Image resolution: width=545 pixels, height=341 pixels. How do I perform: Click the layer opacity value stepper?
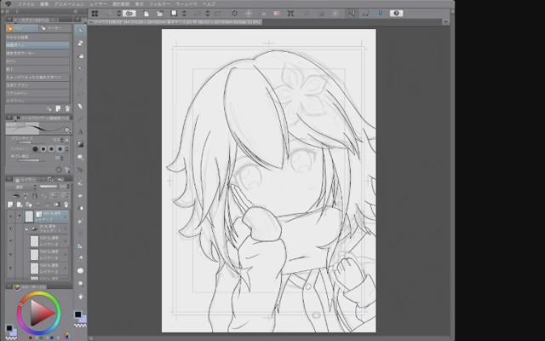pos(68,187)
